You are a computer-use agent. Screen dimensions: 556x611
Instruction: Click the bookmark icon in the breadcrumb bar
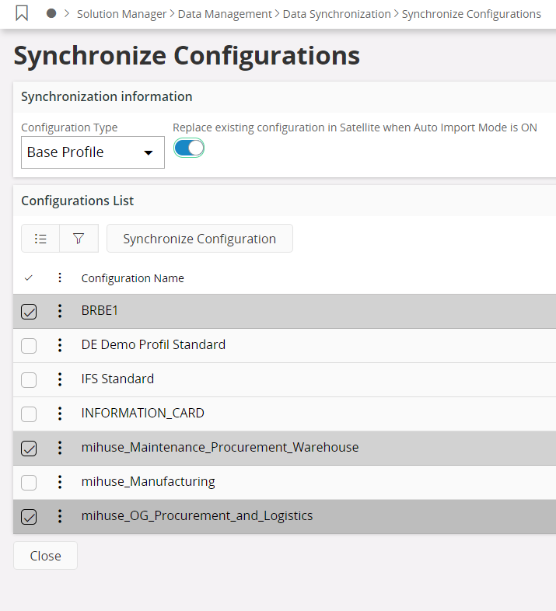22,14
